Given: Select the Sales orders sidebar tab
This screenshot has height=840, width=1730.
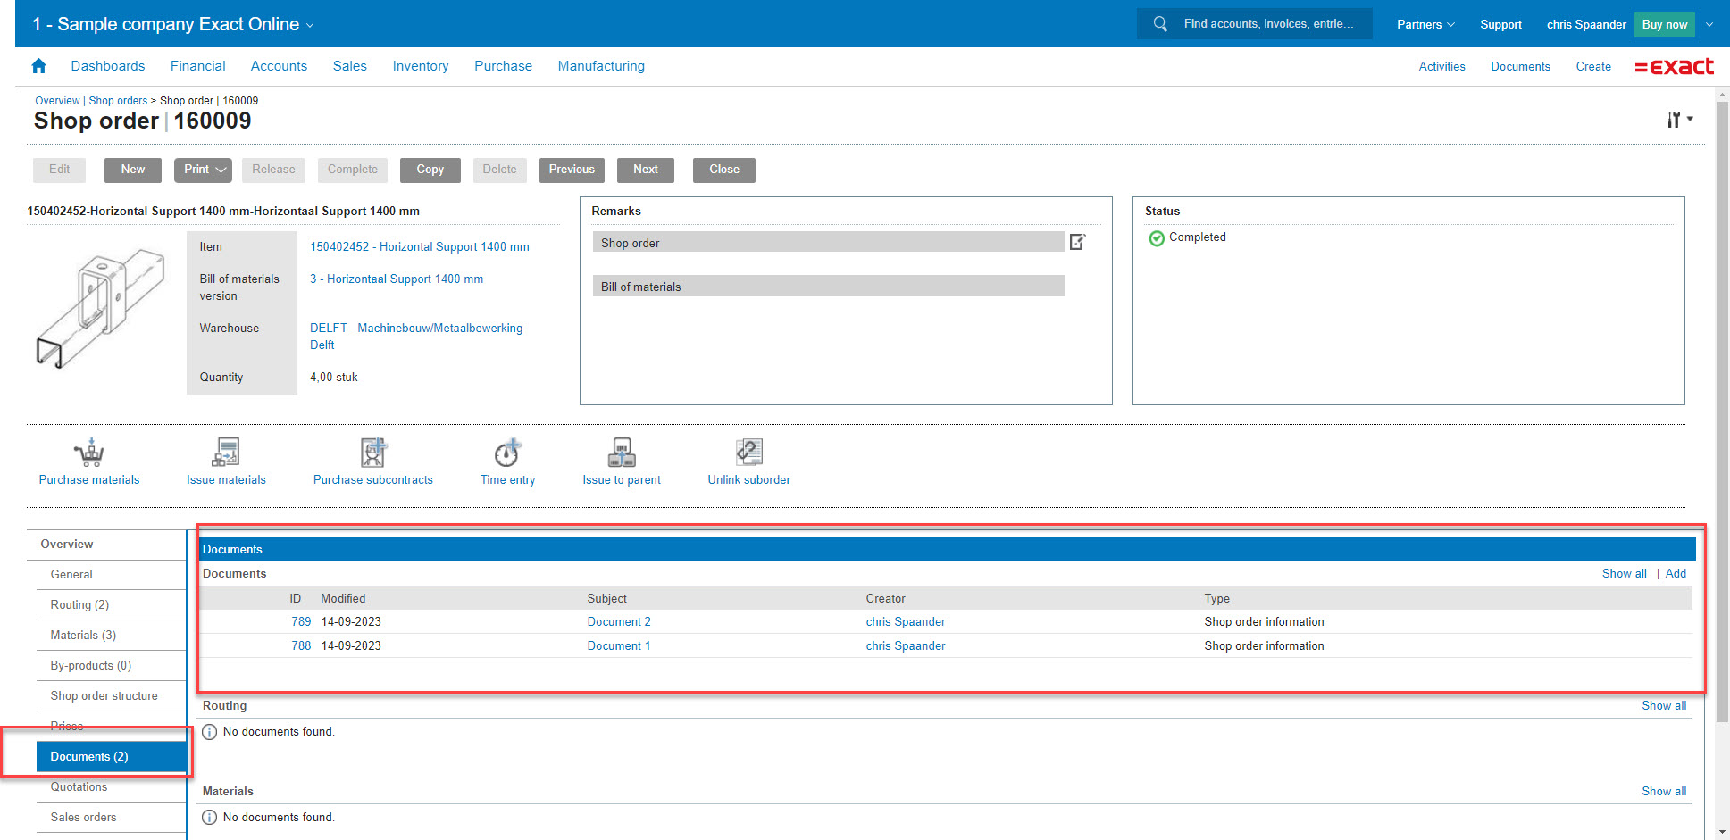Looking at the screenshot, I should 111,818.
